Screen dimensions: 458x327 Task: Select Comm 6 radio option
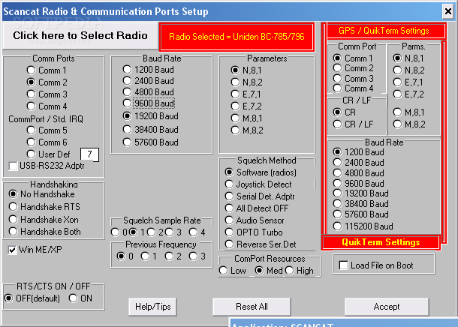(47, 142)
